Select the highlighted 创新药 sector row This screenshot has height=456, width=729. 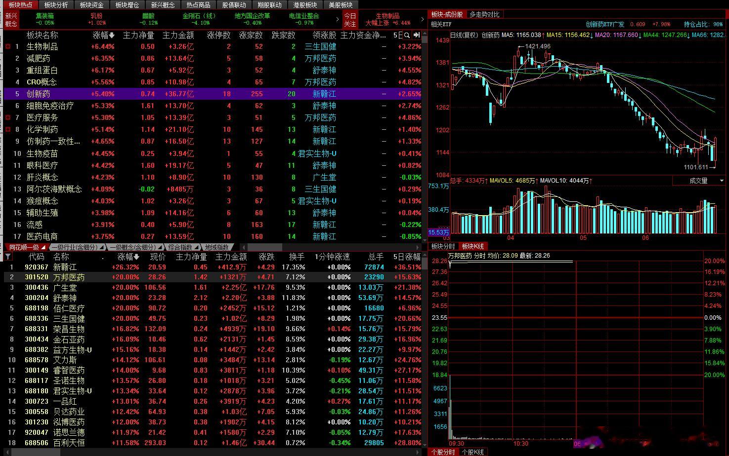pos(213,94)
